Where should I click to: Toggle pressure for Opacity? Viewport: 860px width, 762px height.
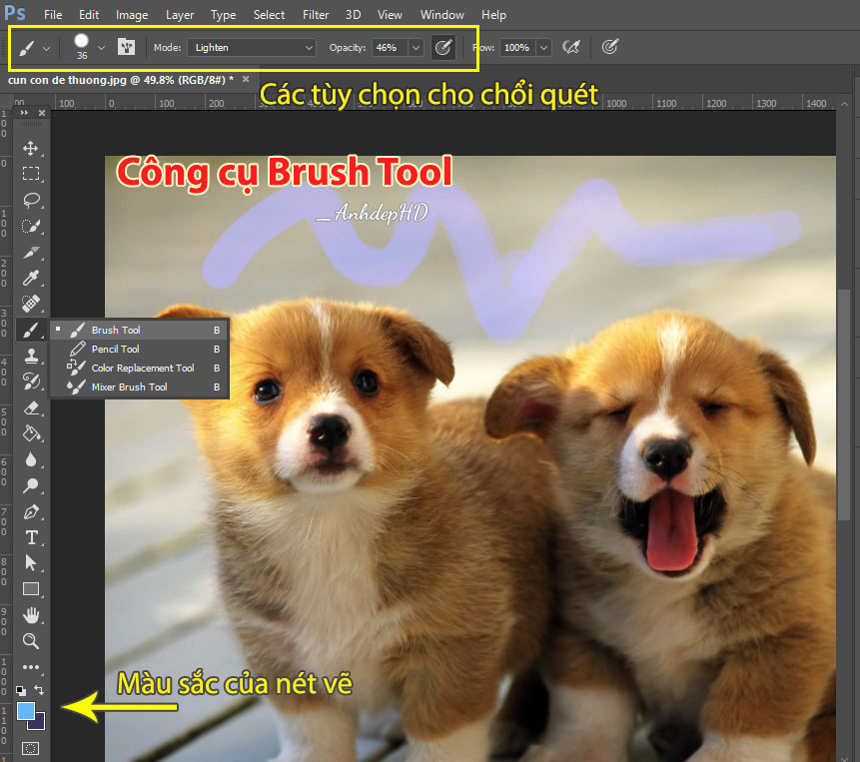[443, 48]
